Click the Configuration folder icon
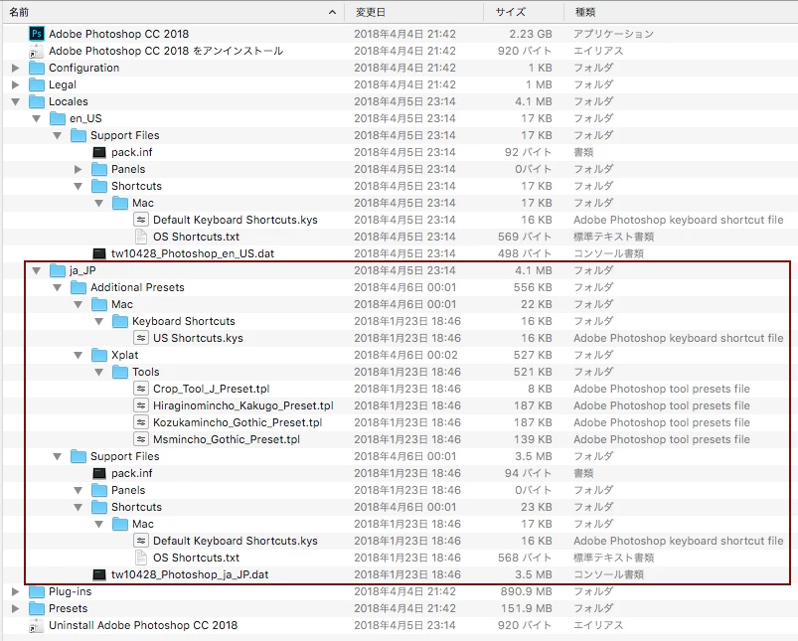 [x=37, y=68]
